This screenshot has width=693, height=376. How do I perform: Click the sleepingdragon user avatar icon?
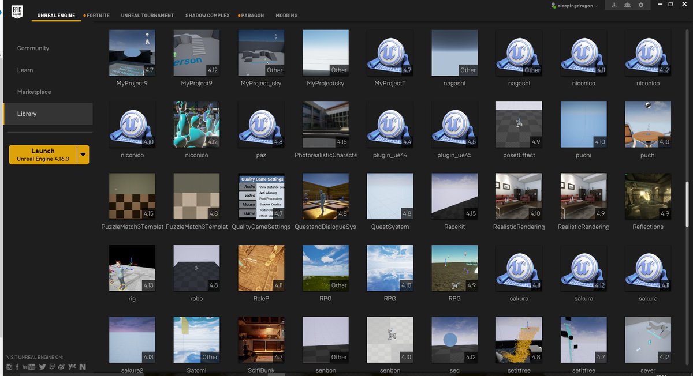tap(554, 6)
